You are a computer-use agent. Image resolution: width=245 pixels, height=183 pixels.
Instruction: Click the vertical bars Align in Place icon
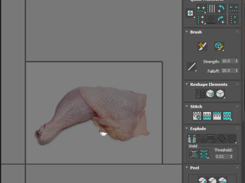[211, 9]
